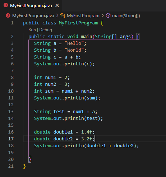Expand the chevron after MyFirstProgram.java breadcrumb
This screenshot has width=166, height=177.
coord(57,15)
